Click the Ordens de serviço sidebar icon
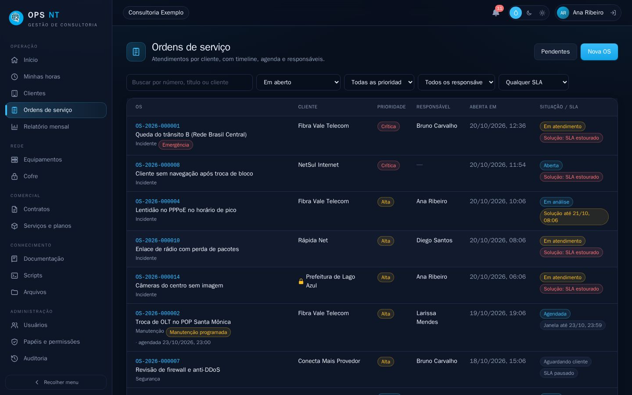632x395 pixels. [x=14, y=110]
